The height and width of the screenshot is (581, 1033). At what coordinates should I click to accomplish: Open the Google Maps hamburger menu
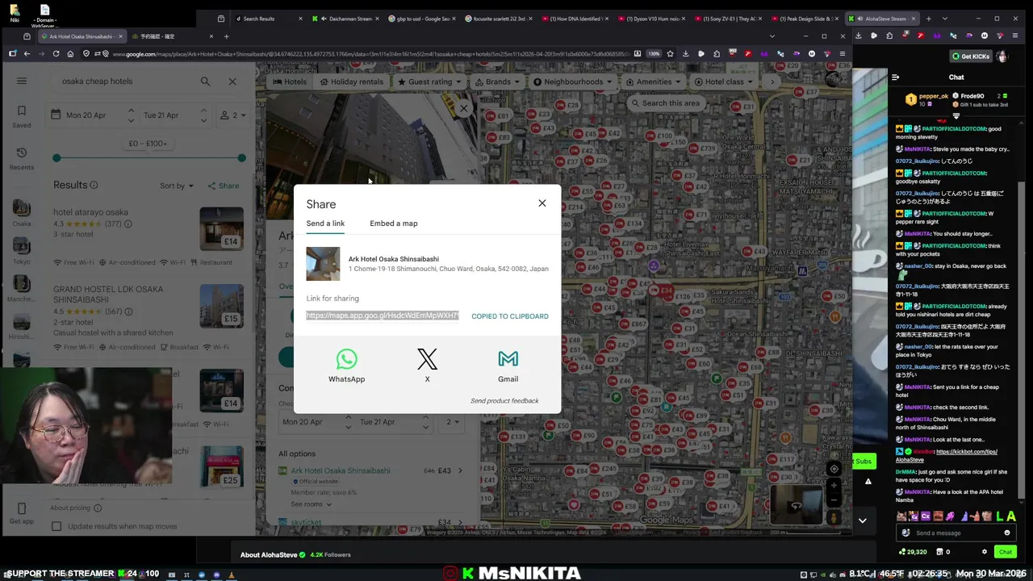[x=22, y=81]
